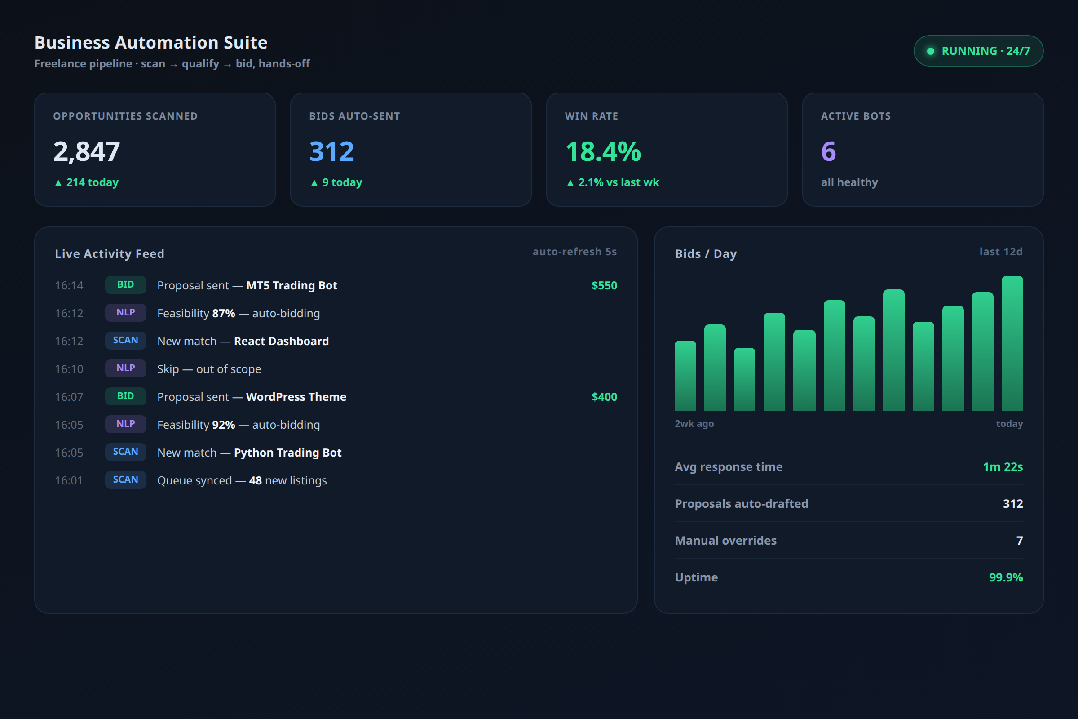Click the SCAN tag on React Dashboard row
Viewport: 1078px width, 719px height.
point(126,341)
